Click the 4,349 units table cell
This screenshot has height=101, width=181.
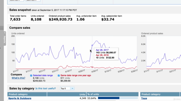click(83, 98)
